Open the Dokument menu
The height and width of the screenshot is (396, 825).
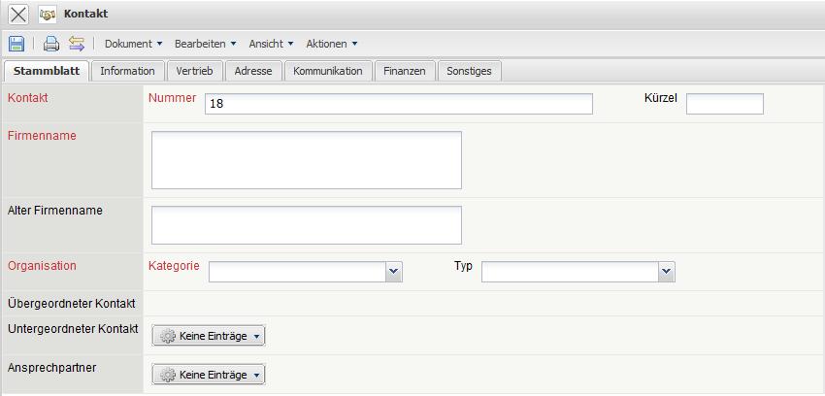pyautogui.click(x=134, y=44)
